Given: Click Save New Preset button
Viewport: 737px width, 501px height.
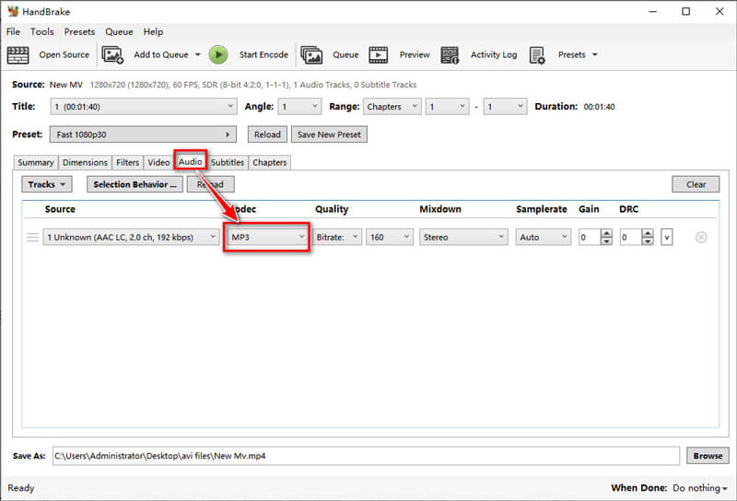Looking at the screenshot, I should (329, 134).
